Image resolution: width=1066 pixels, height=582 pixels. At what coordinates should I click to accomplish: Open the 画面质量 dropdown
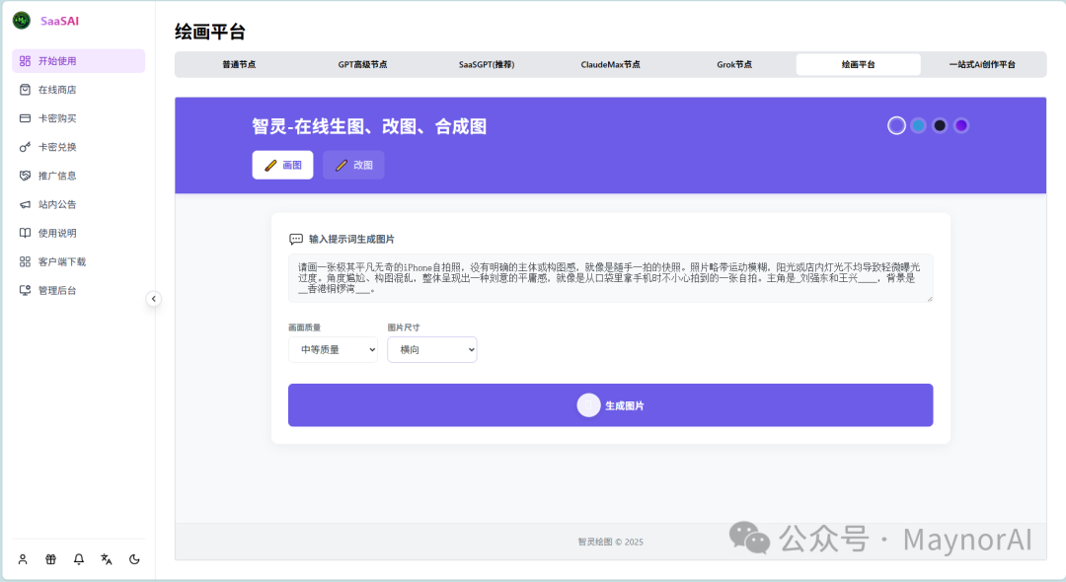click(x=334, y=350)
